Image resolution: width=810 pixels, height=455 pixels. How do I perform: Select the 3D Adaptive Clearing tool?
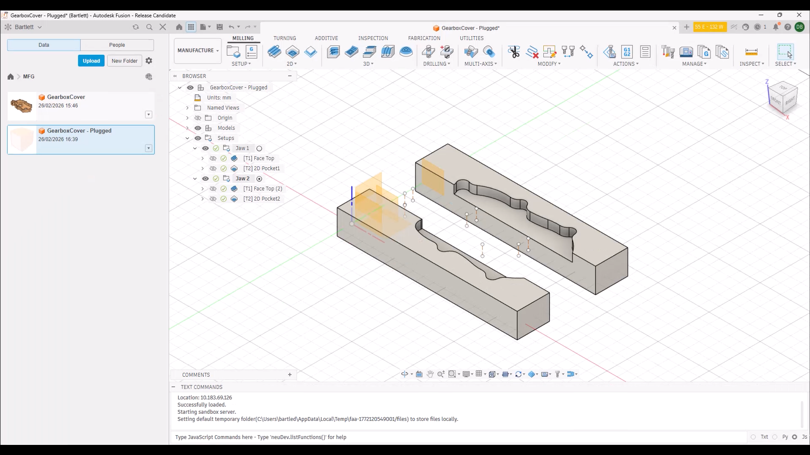pos(333,52)
